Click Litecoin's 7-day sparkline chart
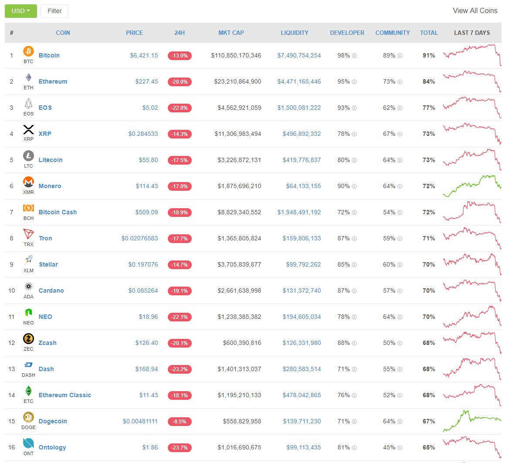The height and width of the screenshot is (463, 506). point(472,159)
